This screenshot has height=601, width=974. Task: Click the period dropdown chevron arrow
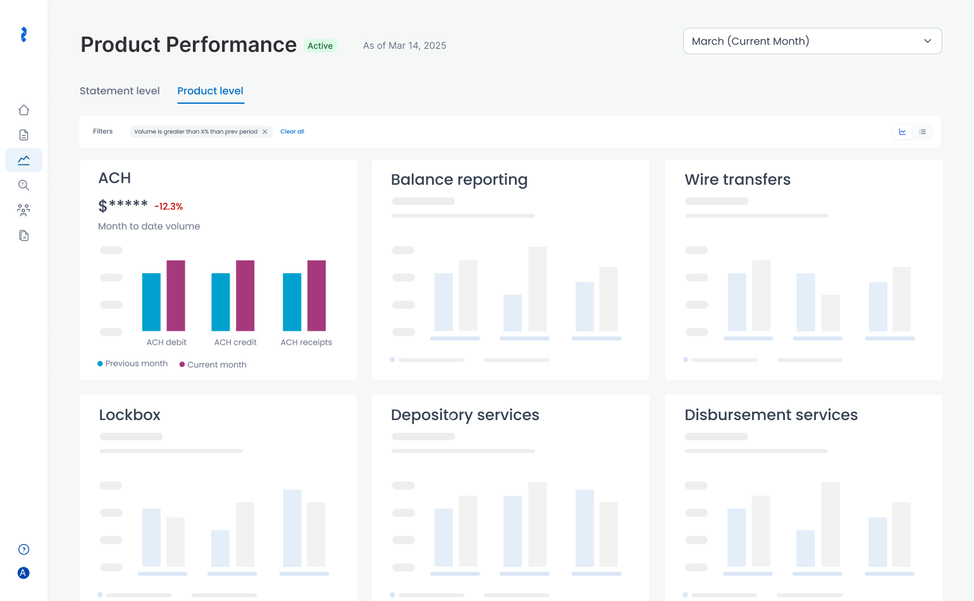coord(927,41)
